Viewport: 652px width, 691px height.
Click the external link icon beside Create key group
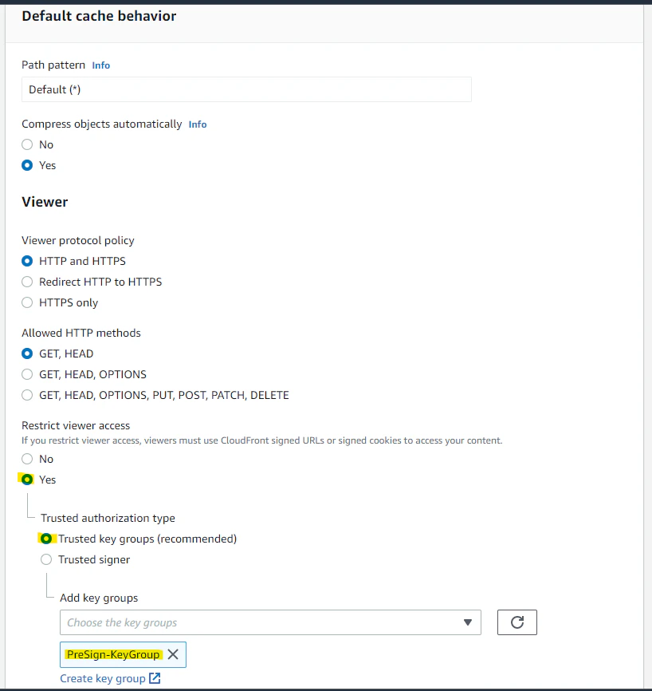point(155,678)
